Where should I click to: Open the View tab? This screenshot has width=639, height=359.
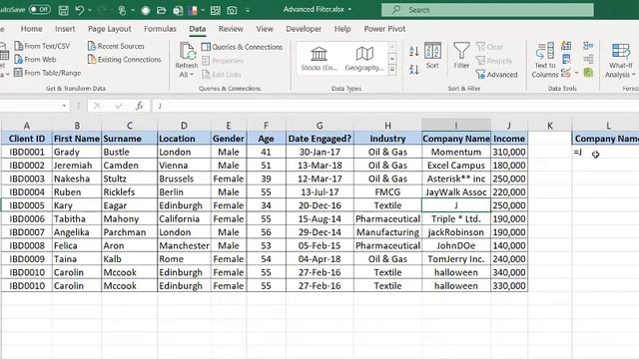(265, 29)
